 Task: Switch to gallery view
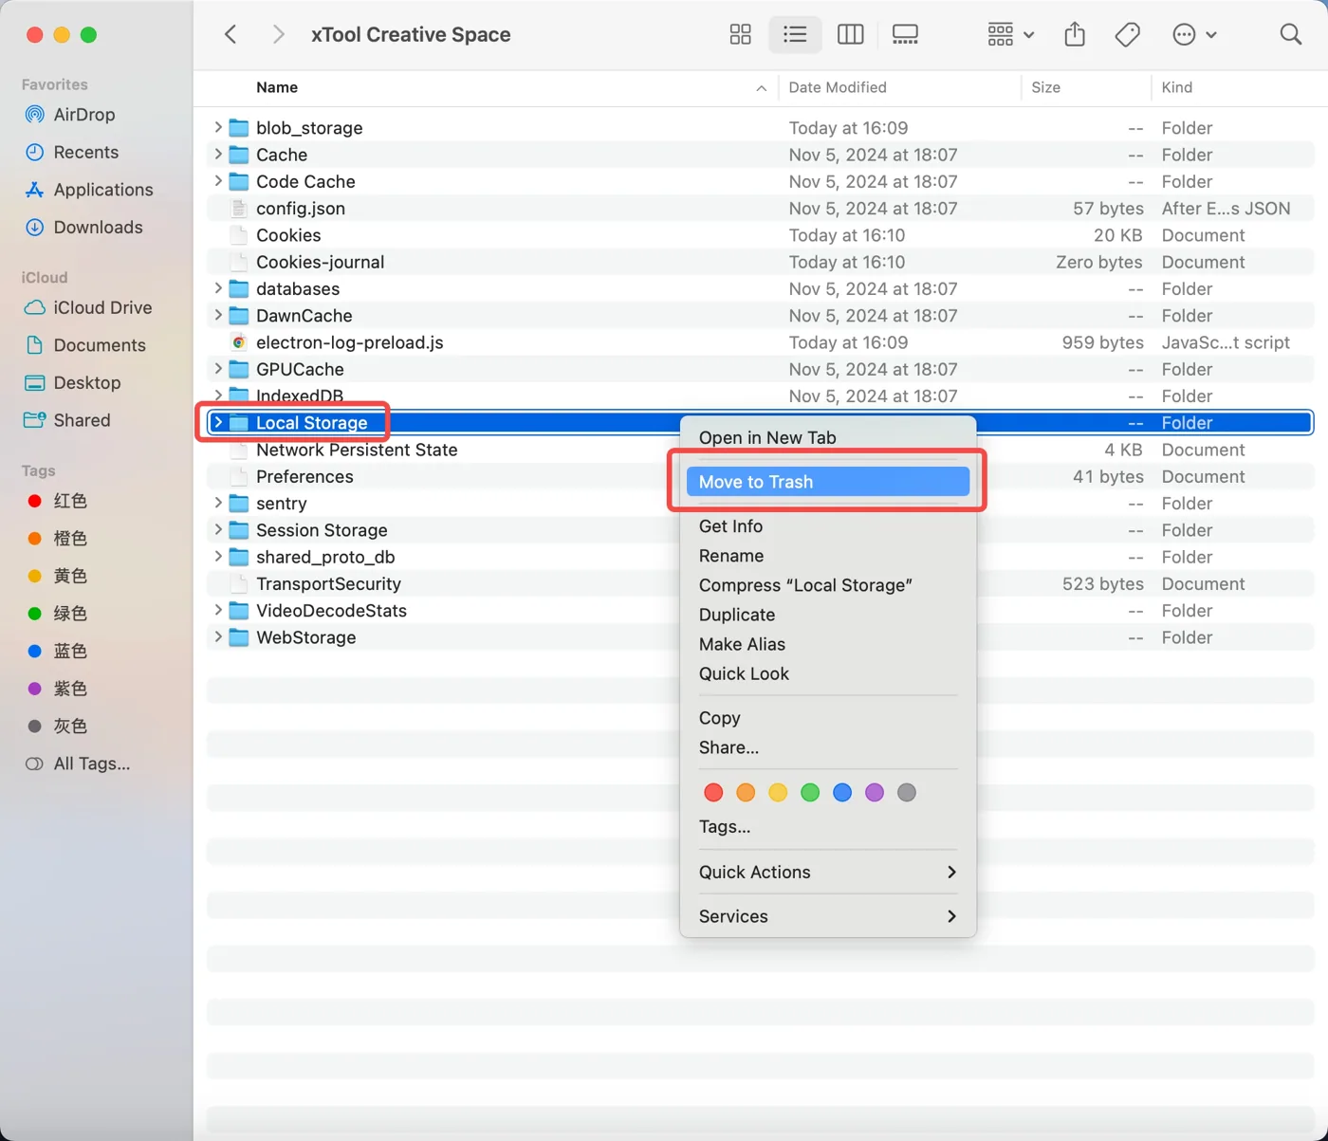point(905,35)
